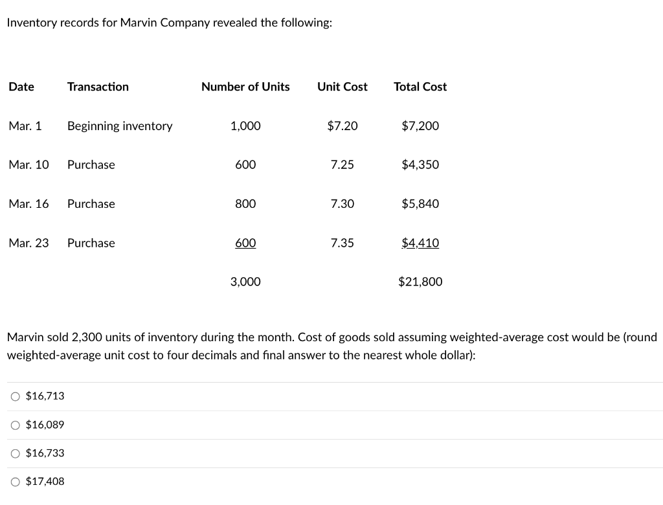
Task: Pick the $16,733 radio button
Action: click(16, 453)
